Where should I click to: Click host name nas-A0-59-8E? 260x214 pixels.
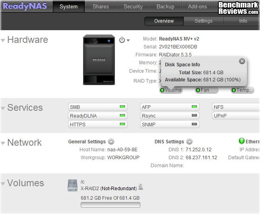click(x=122, y=150)
